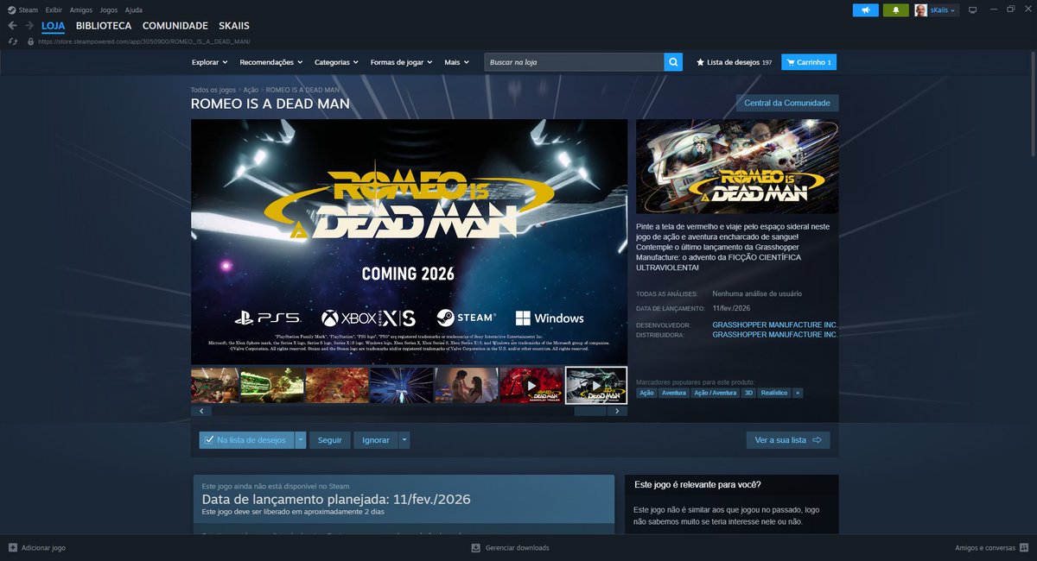Select the couple embracing screenshot thumbnail
The image size is (1037, 561).
click(466, 385)
